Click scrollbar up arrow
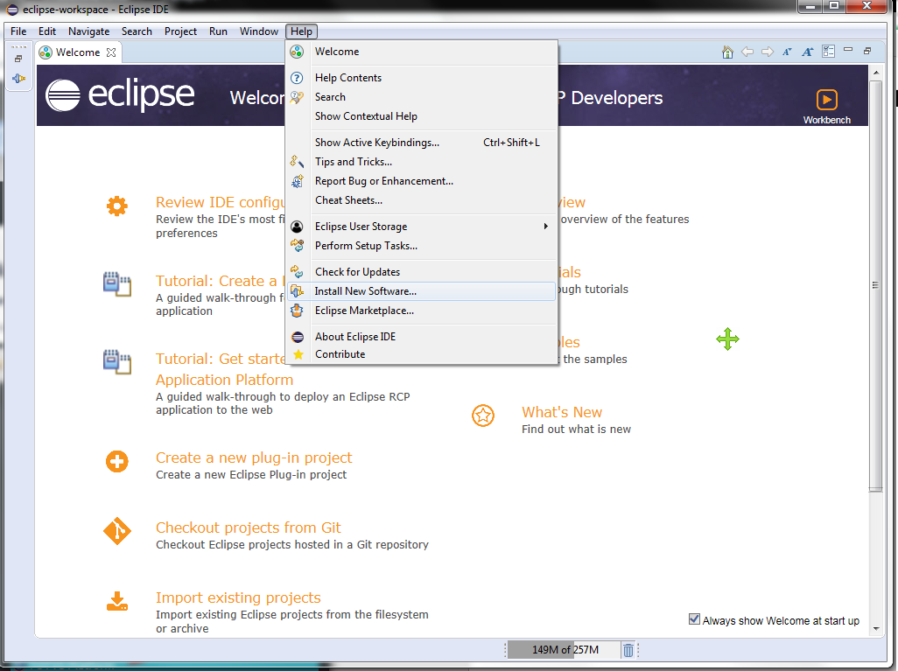Image resolution: width=898 pixels, height=671 pixels. pos(875,73)
